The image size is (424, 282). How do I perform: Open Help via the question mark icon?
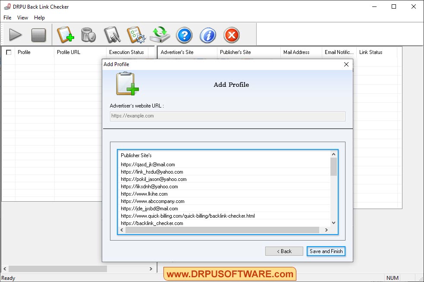184,35
